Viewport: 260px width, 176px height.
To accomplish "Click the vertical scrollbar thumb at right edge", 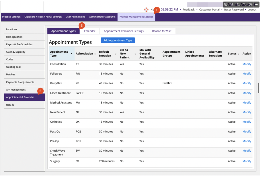I will (259, 88).
